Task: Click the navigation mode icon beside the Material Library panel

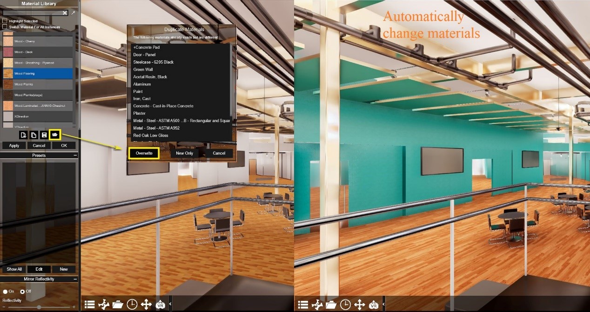Action: (104, 304)
